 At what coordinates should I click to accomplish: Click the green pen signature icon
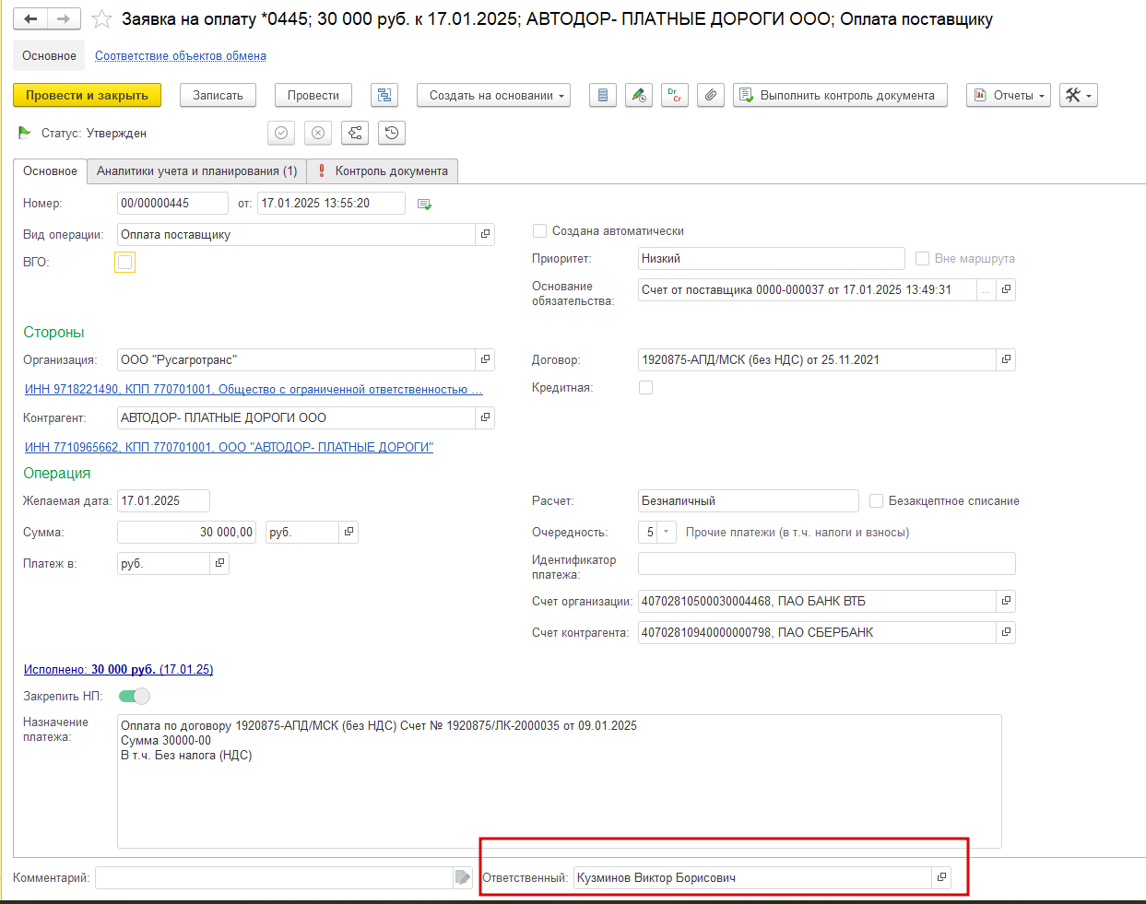click(x=639, y=95)
